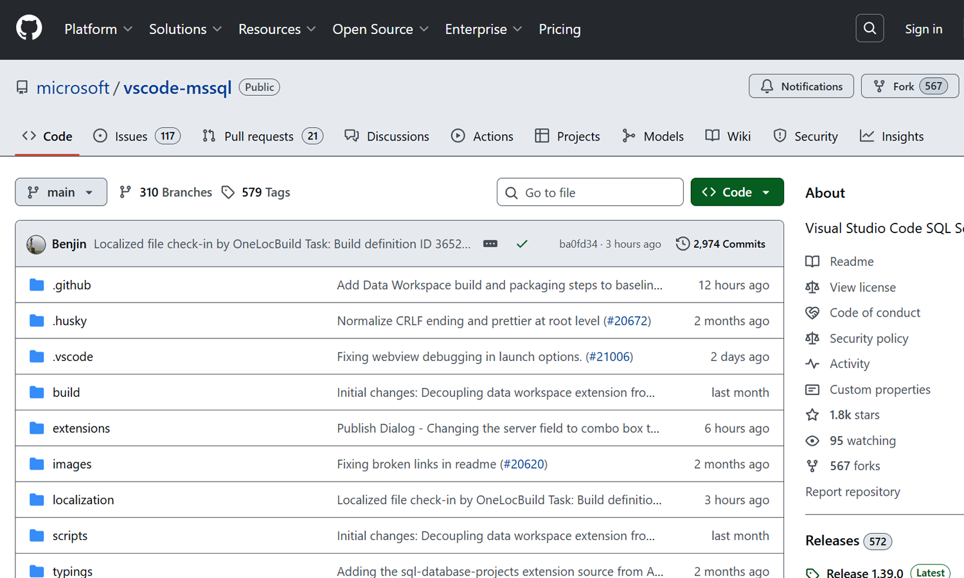Open the Insights tab
Screen dimensions: 964x578
(891, 136)
